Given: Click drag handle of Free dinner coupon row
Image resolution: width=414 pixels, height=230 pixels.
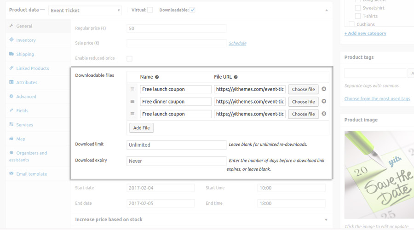Looking at the screenshot, I should click(x=132, y=102).
